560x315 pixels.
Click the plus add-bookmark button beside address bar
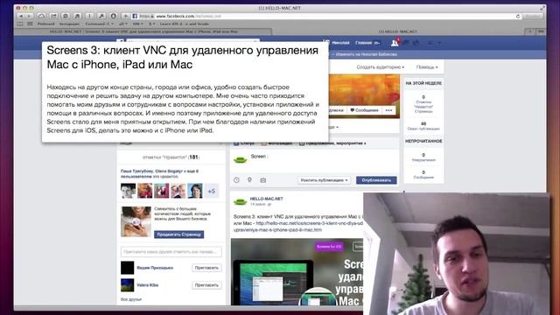coord(126,16)
